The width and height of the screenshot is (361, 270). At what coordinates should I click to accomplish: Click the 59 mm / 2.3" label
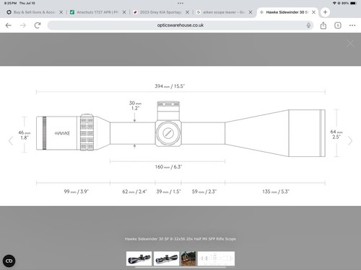(x=204, y=192)
